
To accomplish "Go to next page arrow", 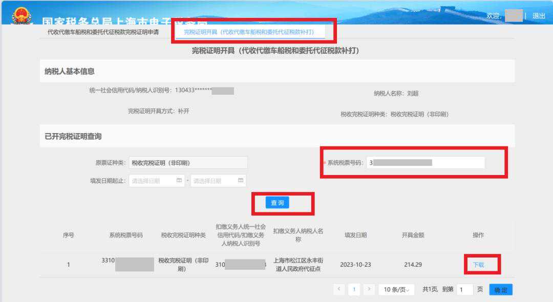I will 369,290.
